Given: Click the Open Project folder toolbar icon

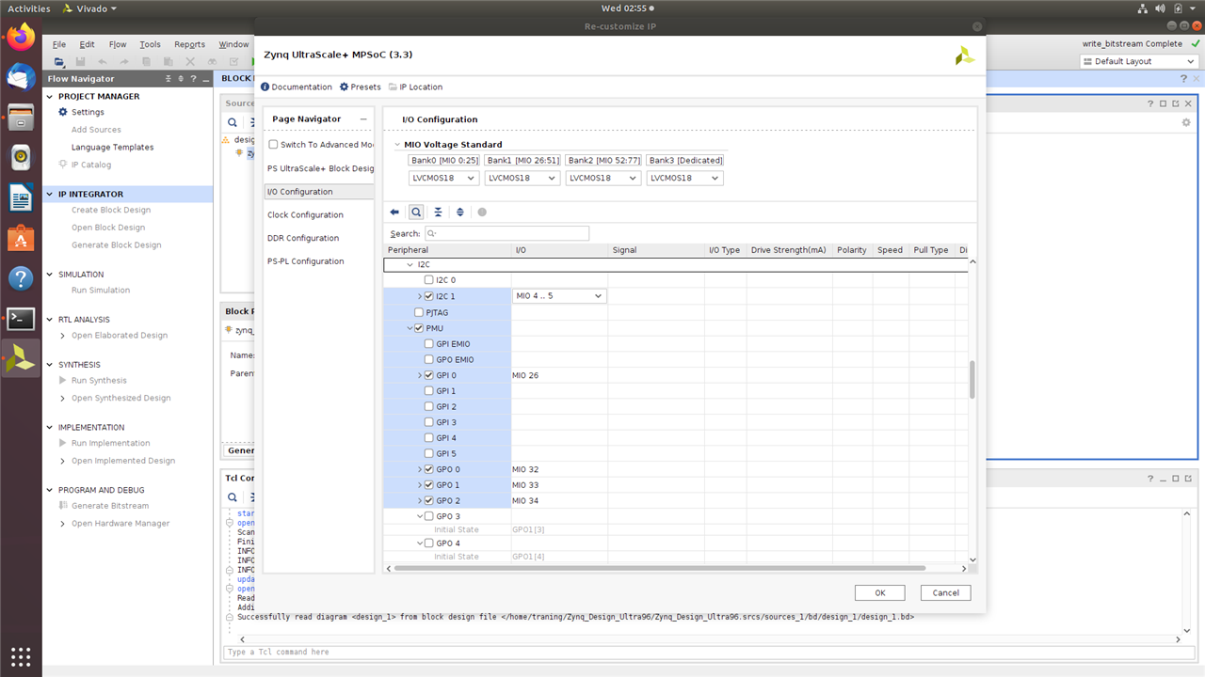Looking at the screenshot, I should (x=59, y=61).
